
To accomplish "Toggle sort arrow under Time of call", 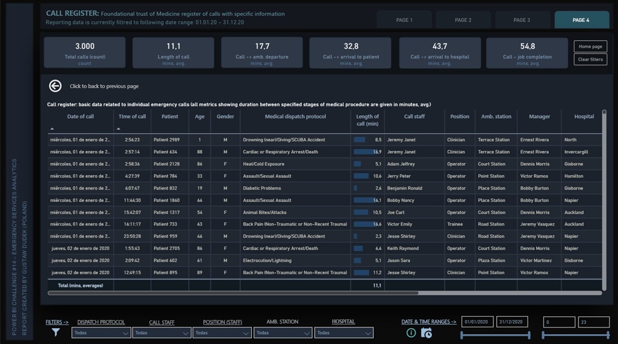I will point(118,129).
